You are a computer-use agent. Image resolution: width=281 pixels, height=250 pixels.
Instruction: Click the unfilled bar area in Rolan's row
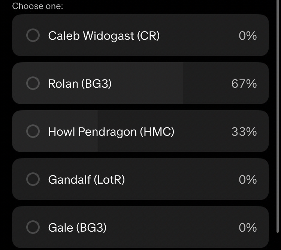pyautogui.click(x=206, y=83)
